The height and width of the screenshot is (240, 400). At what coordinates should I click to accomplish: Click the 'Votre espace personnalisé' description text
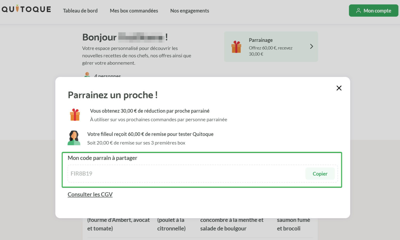137,55
